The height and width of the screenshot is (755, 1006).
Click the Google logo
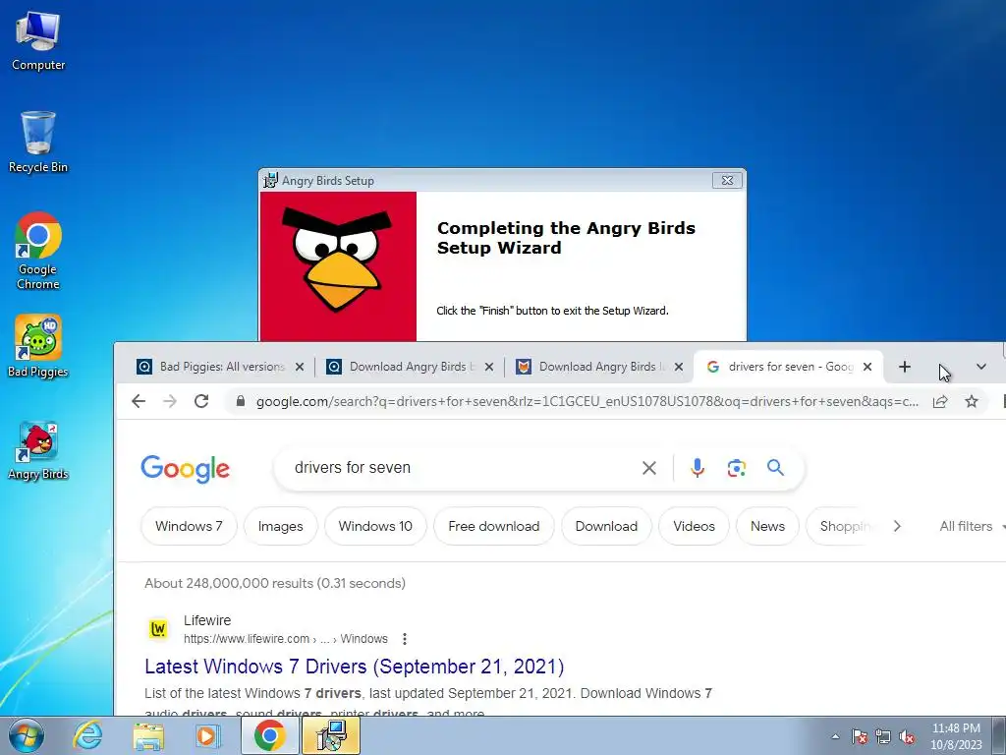click(x=186, y=469)
